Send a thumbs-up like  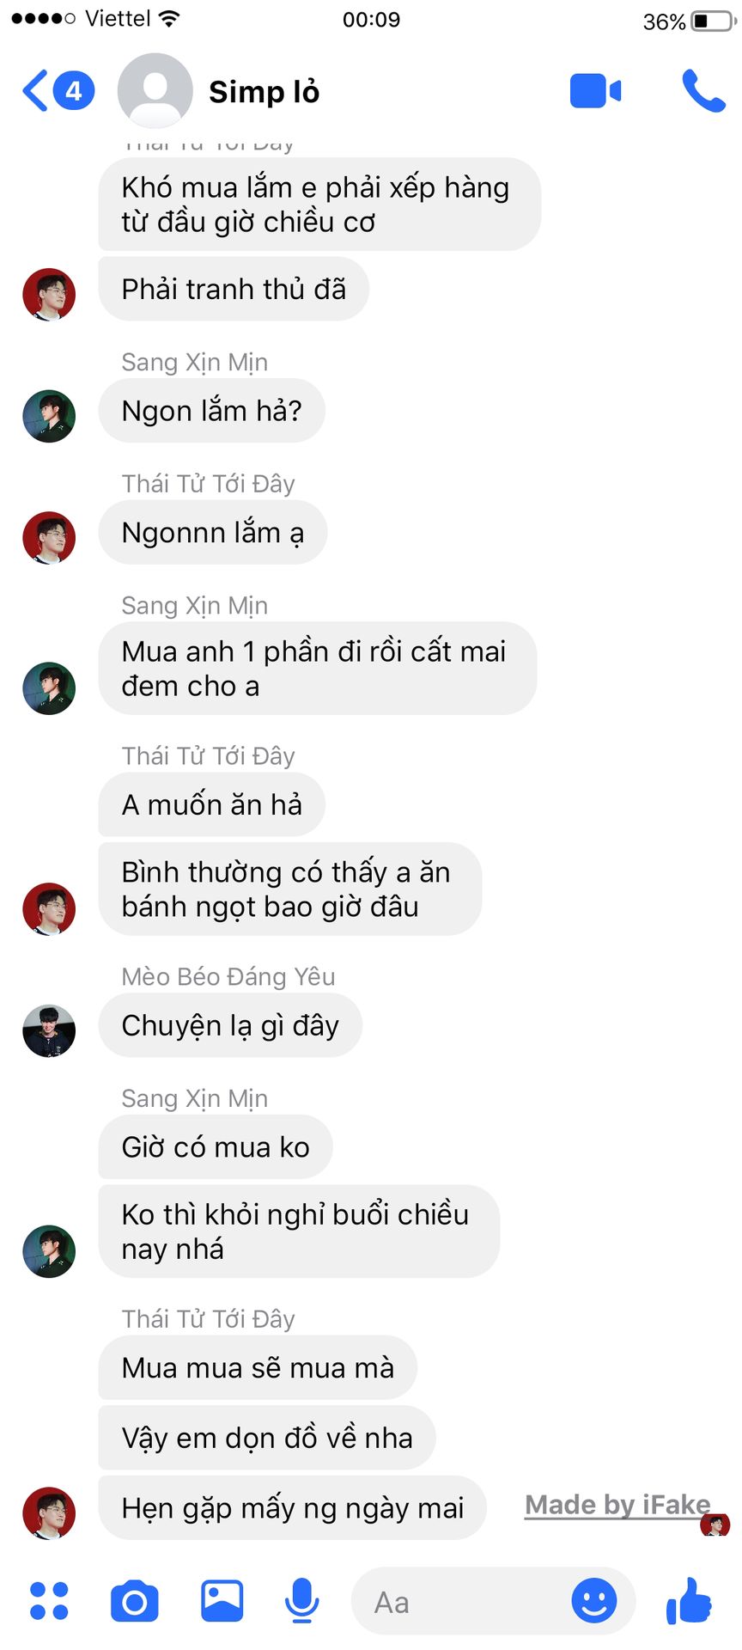click(x=689, y=1600)
